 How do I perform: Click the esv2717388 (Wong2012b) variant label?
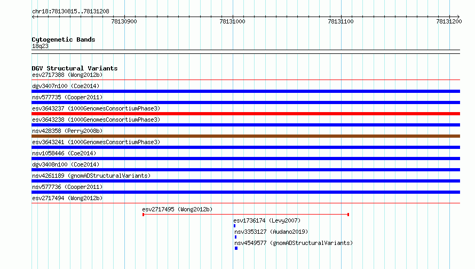click(x=67, y=75)
